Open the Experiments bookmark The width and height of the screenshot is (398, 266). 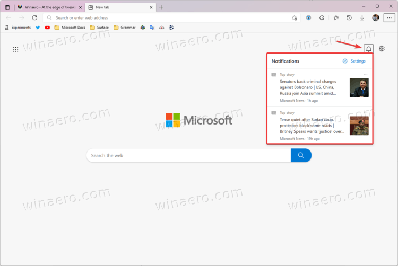[x=18, y=28]
